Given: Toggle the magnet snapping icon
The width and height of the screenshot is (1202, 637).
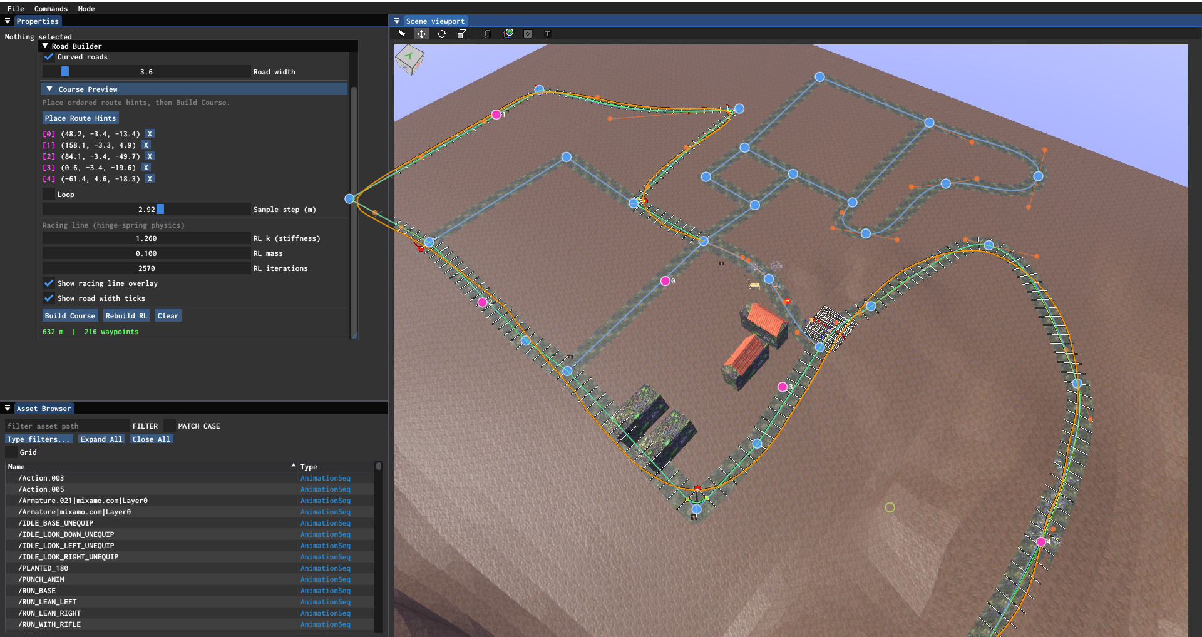Looking at the screenshot, I should (488, 34).
